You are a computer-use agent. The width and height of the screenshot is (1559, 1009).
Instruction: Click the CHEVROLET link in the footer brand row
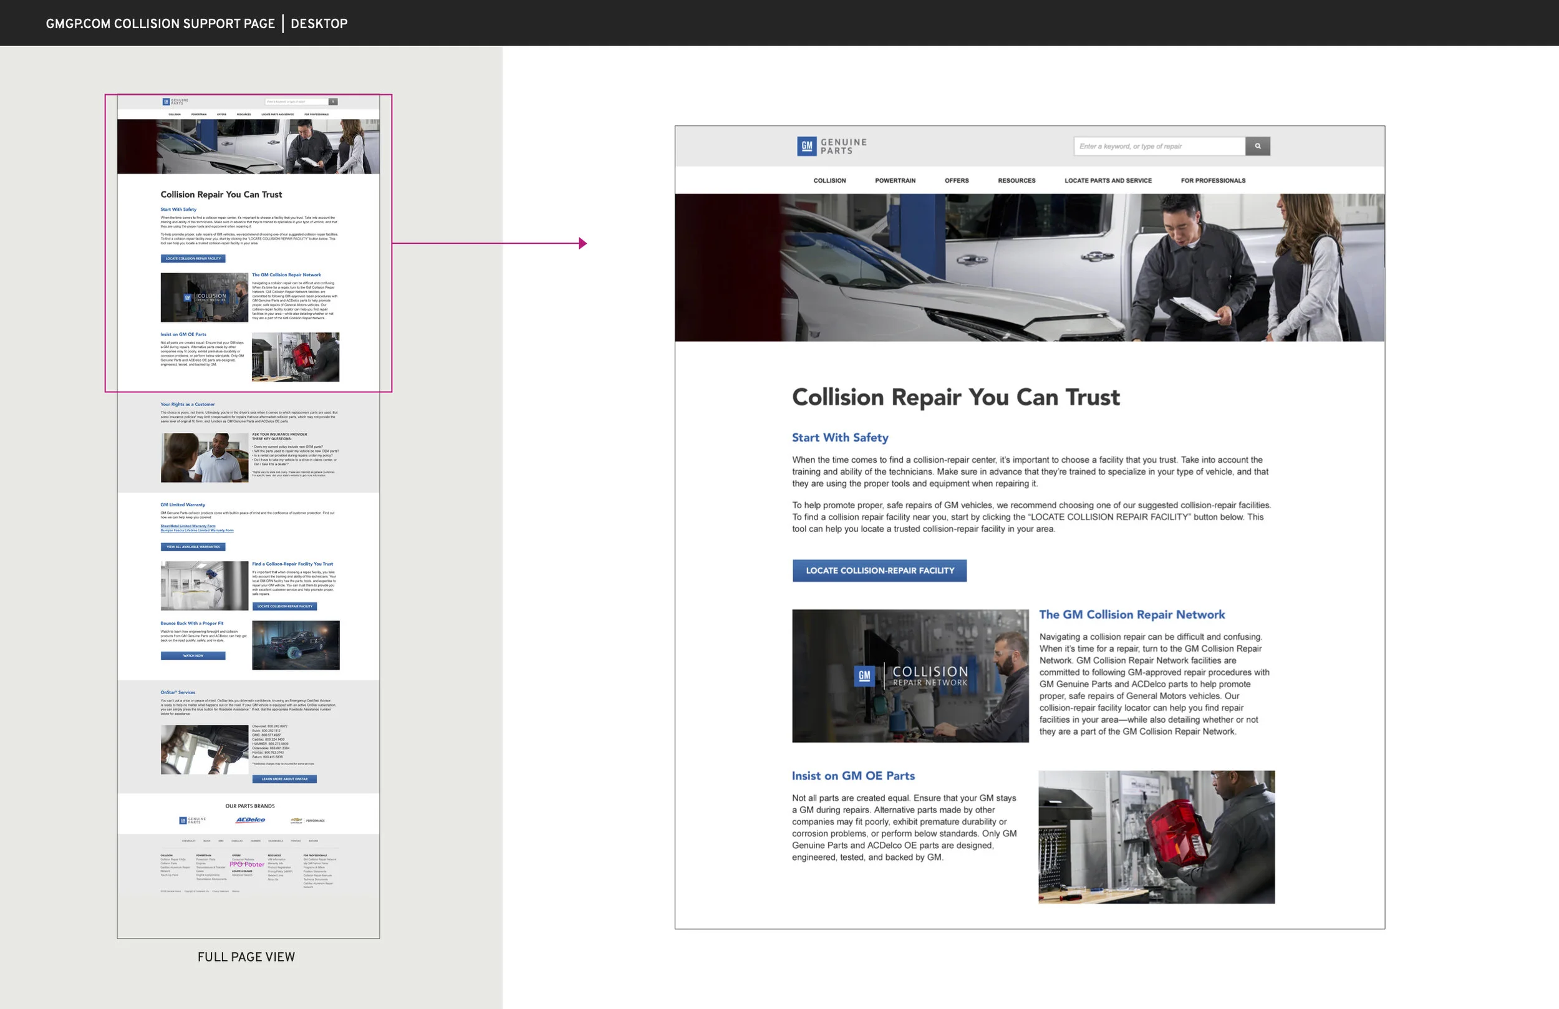coord(189,841)
